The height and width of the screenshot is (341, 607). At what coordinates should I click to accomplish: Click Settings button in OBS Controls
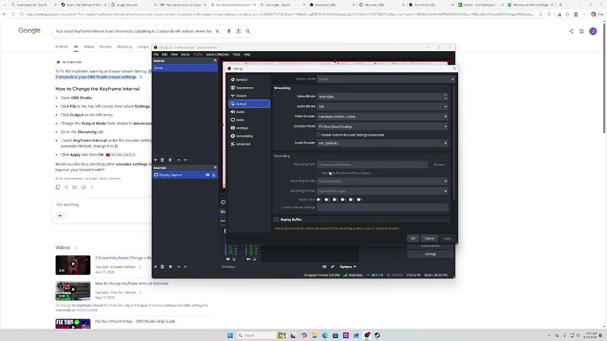[x=430, y=254]
